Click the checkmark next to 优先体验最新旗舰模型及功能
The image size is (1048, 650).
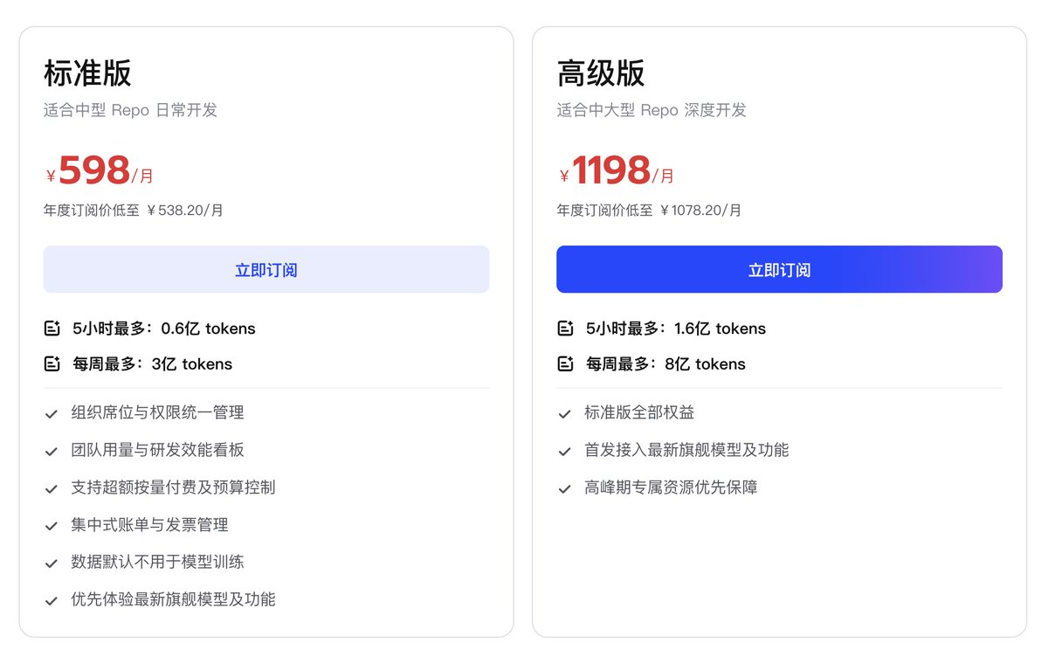[x=52, y=601]
